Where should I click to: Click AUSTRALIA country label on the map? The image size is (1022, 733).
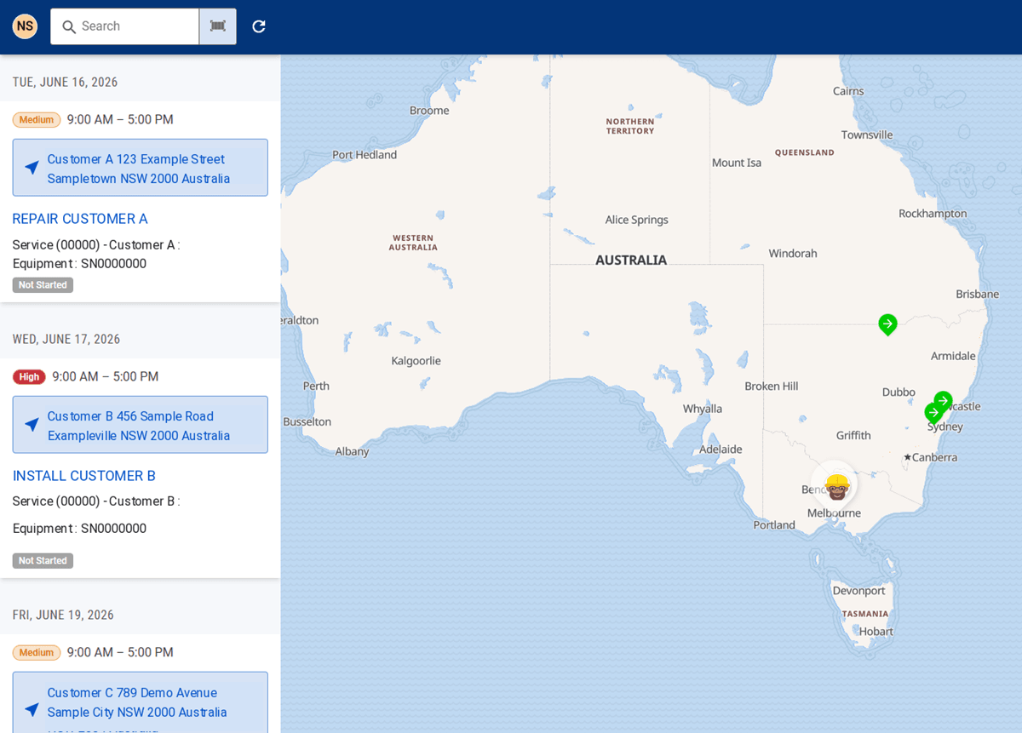coord(631,261)
